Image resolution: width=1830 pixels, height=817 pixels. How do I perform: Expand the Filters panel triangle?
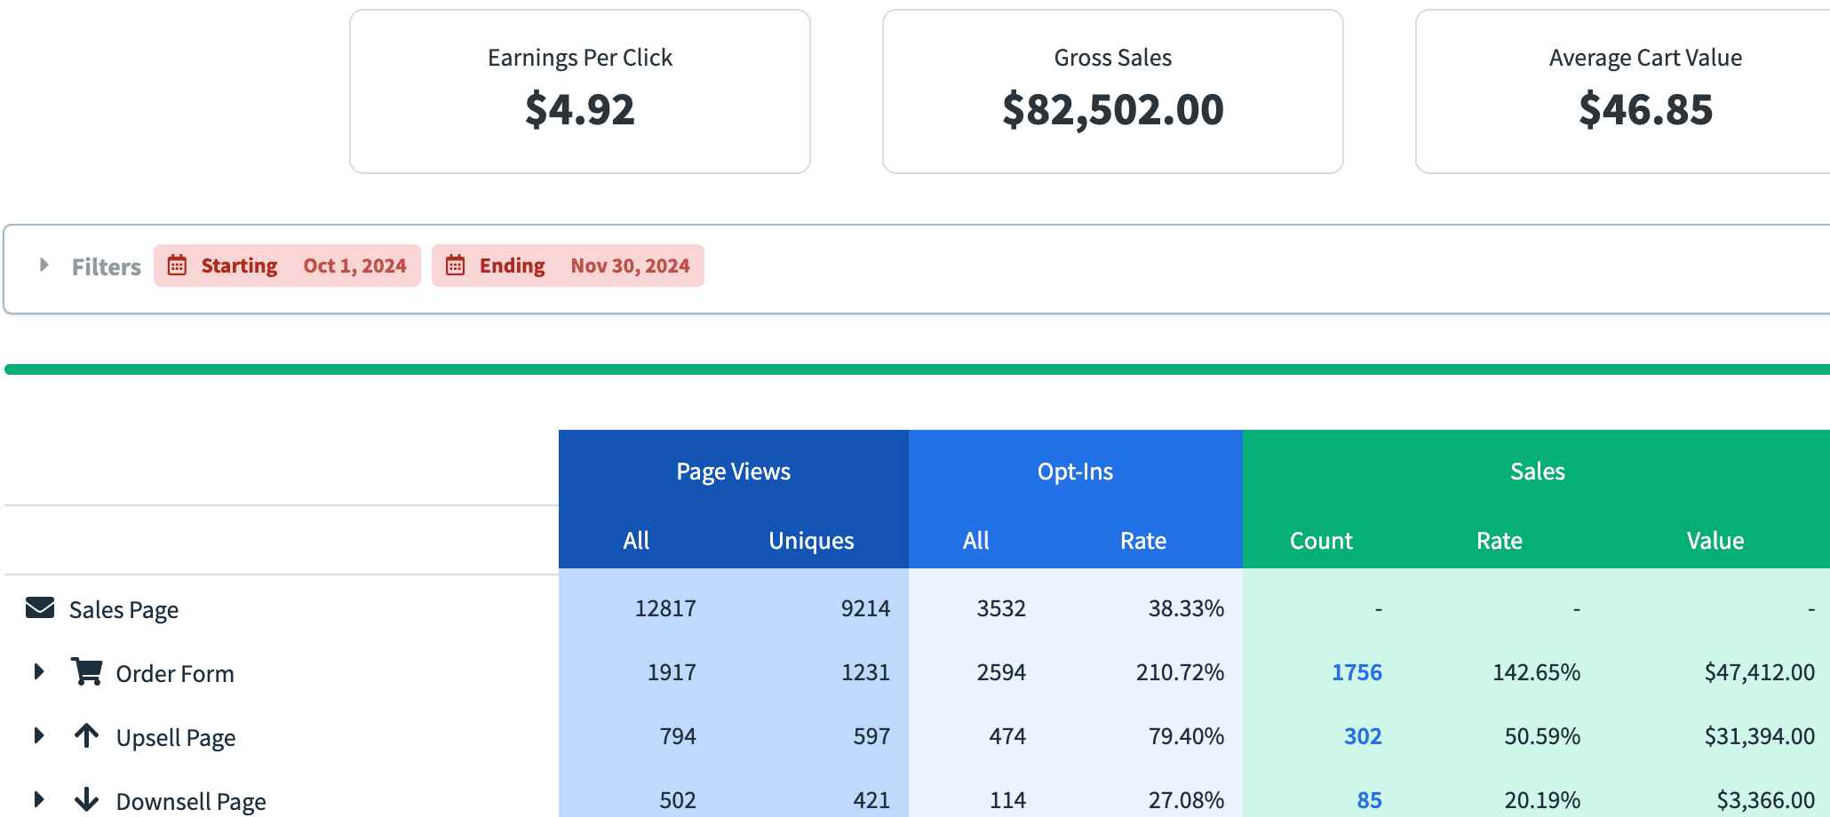[44, 266]
